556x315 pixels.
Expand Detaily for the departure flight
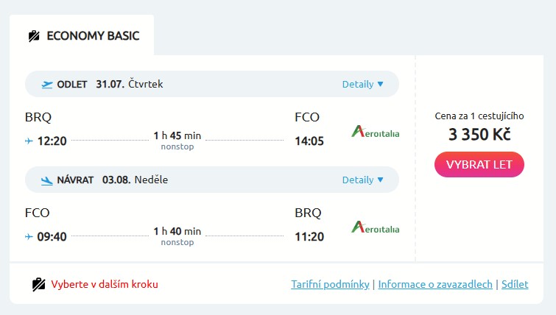[363, 84]
